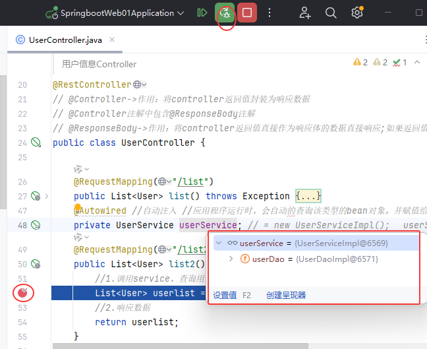Click the green Rerun Debug button
Viewport: 427px width, 349px height.
point(225,13)
